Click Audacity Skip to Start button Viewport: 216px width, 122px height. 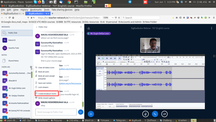coord(111,58)
